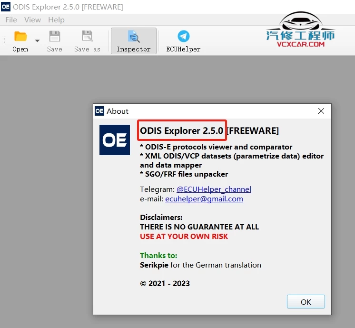Expand the Open button dropdown arrow
The image size is (355, 328).
[x=38, y=41]
